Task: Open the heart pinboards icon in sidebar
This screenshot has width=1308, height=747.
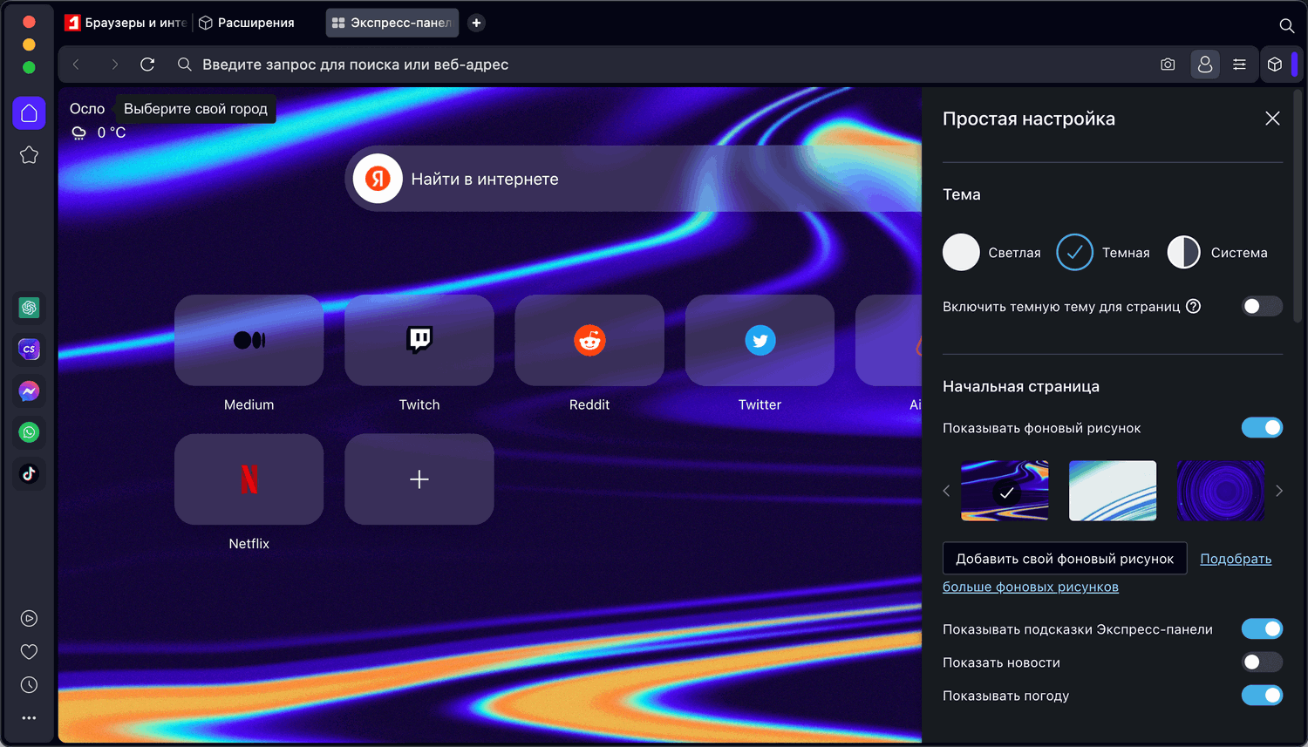Action: (29, 652)
